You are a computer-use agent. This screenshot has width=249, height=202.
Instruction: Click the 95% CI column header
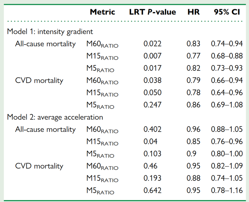227,12
